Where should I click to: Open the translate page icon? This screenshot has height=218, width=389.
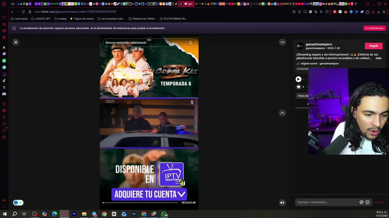(316, 12)
